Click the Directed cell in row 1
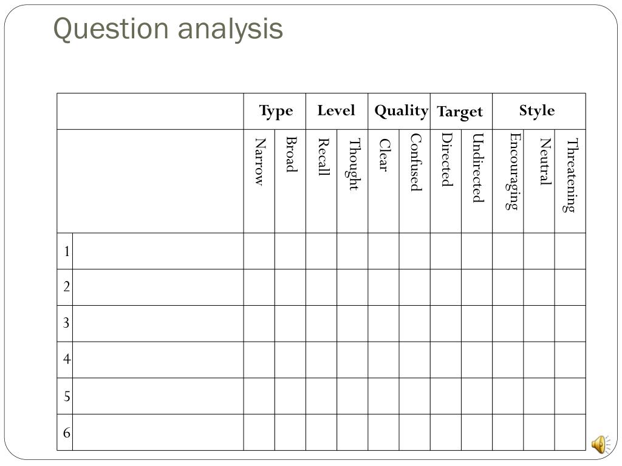 [446, 251]
